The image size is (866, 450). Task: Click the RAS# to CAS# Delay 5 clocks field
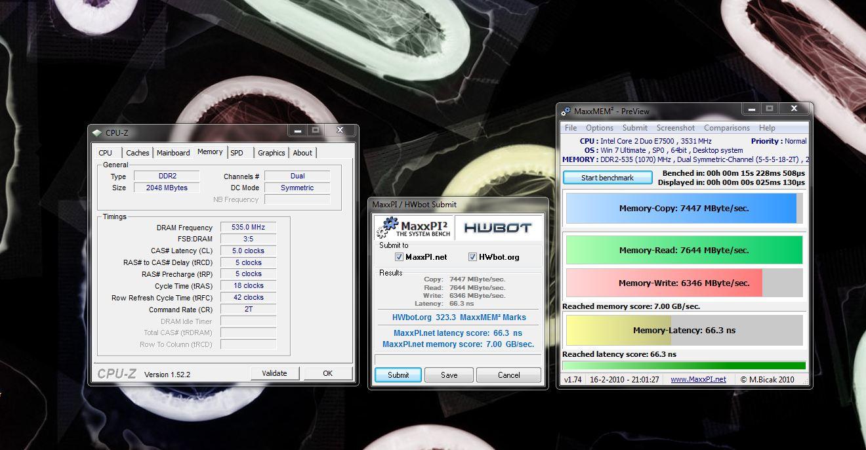click(x=248, y=262)
